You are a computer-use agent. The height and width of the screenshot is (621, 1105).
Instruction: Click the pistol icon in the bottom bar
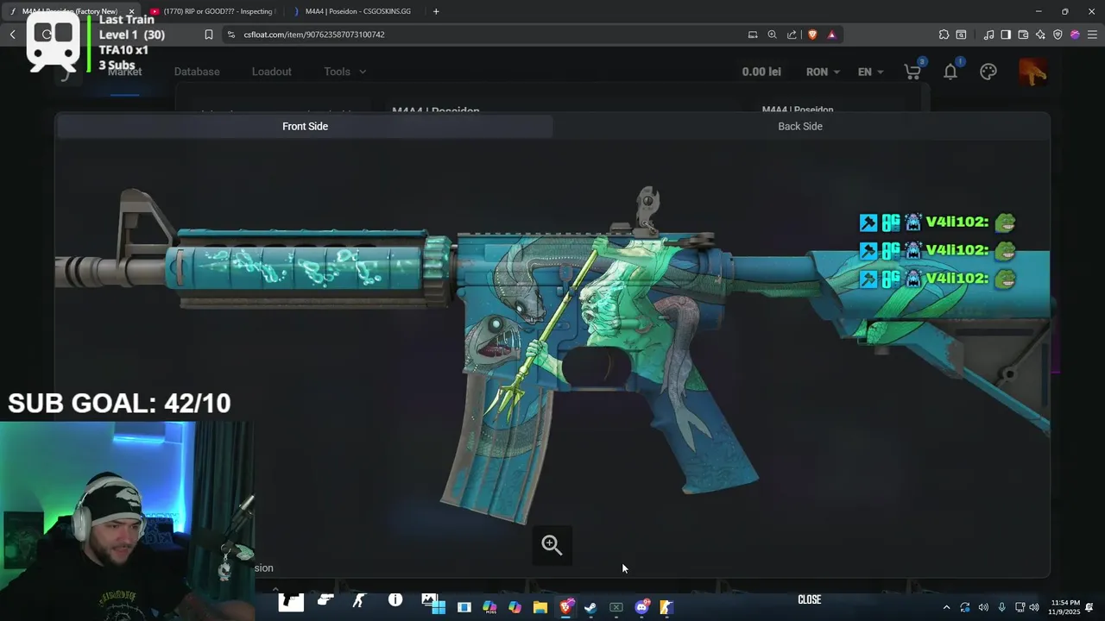click(325, 599)
